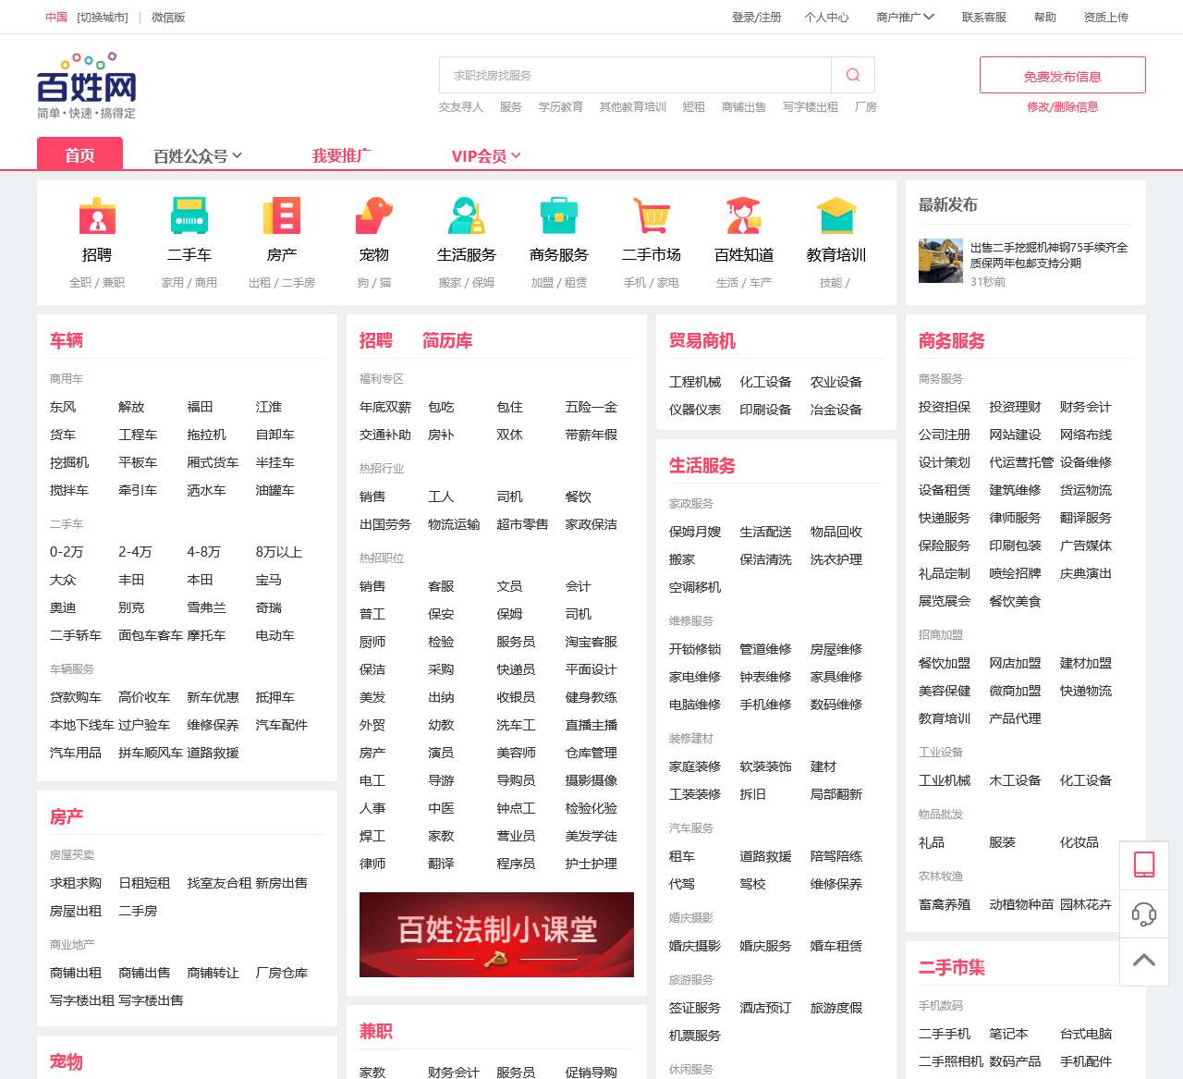Switch to the 首页 home tab
The height and width of the screenshot is (1079, 1183).
click(x=79, y=154)
